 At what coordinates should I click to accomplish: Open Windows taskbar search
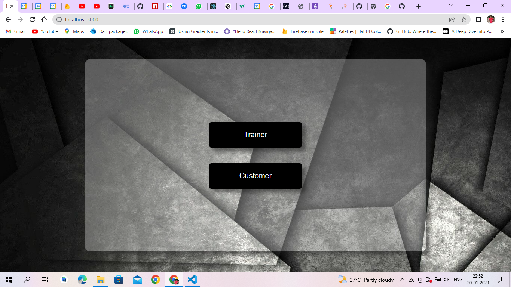click(27, 280)
